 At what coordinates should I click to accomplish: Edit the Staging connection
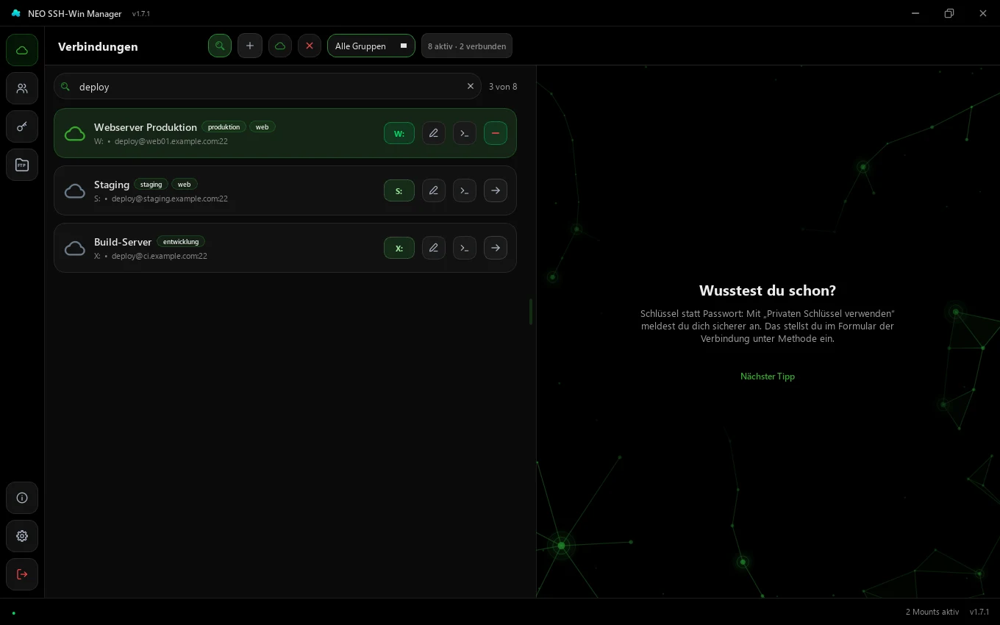(x=434, y=190)
